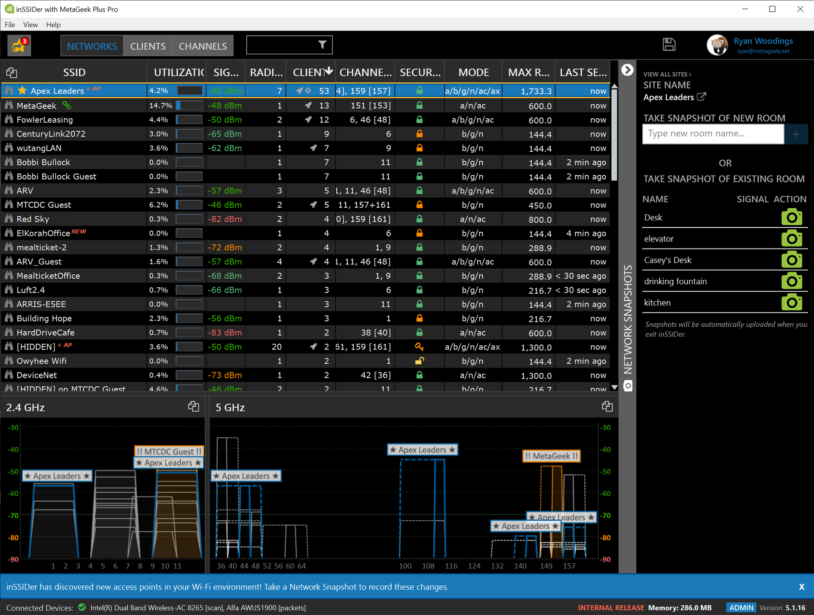Click the ryan@metageek.net email link
814x615 pixels.
763,51
